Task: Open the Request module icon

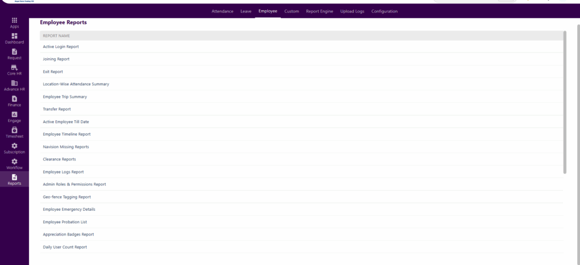Action: point(14,52)
